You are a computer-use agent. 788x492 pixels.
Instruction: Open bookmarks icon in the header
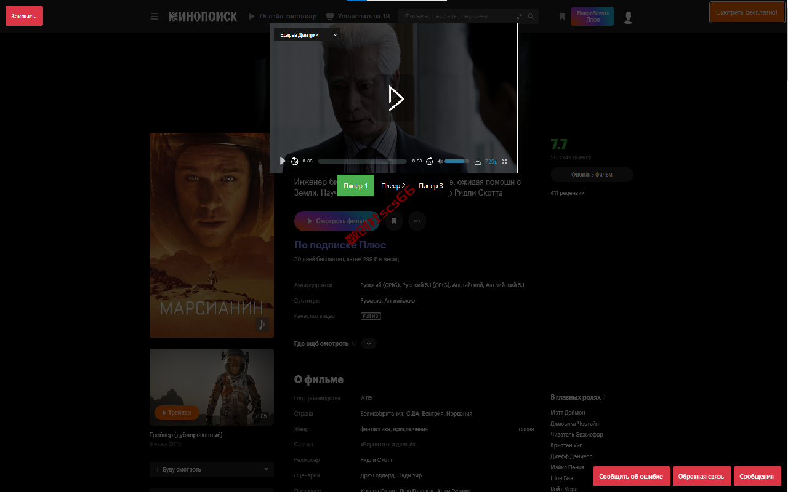[562, 17]
